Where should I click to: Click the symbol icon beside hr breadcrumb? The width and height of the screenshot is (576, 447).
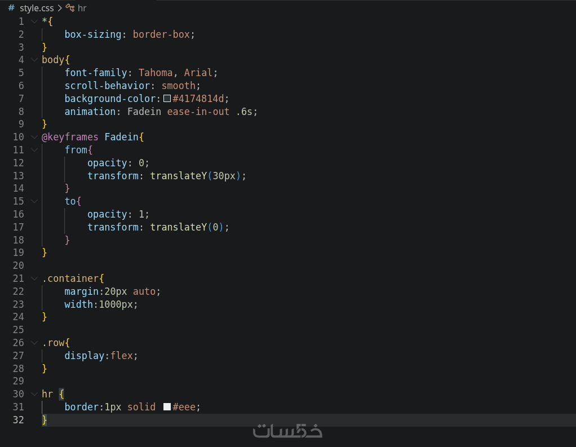[x=70, y=8]
